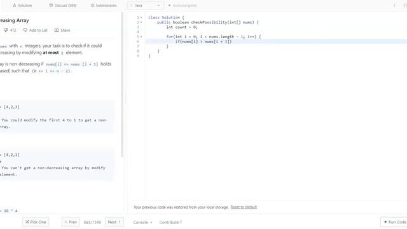Collapse the for-loop fold arrow at line 5

pyautogui.click(x=141, y=37)
